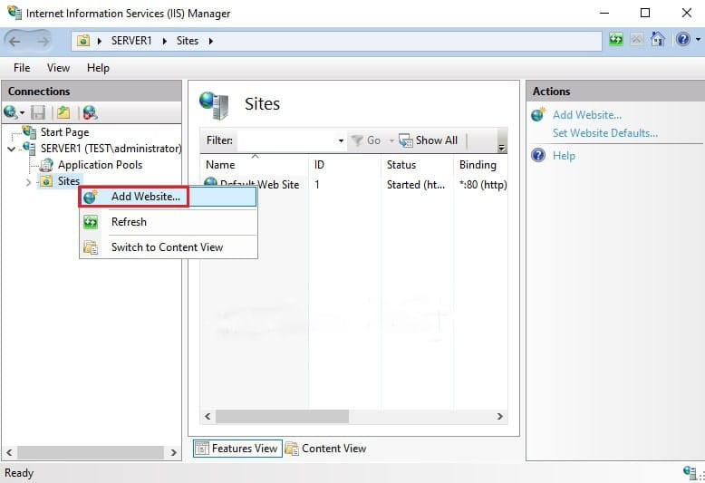The image size is (705, 483).
Task: Select Start Page in the connections tree
Action: coord(64,132)
